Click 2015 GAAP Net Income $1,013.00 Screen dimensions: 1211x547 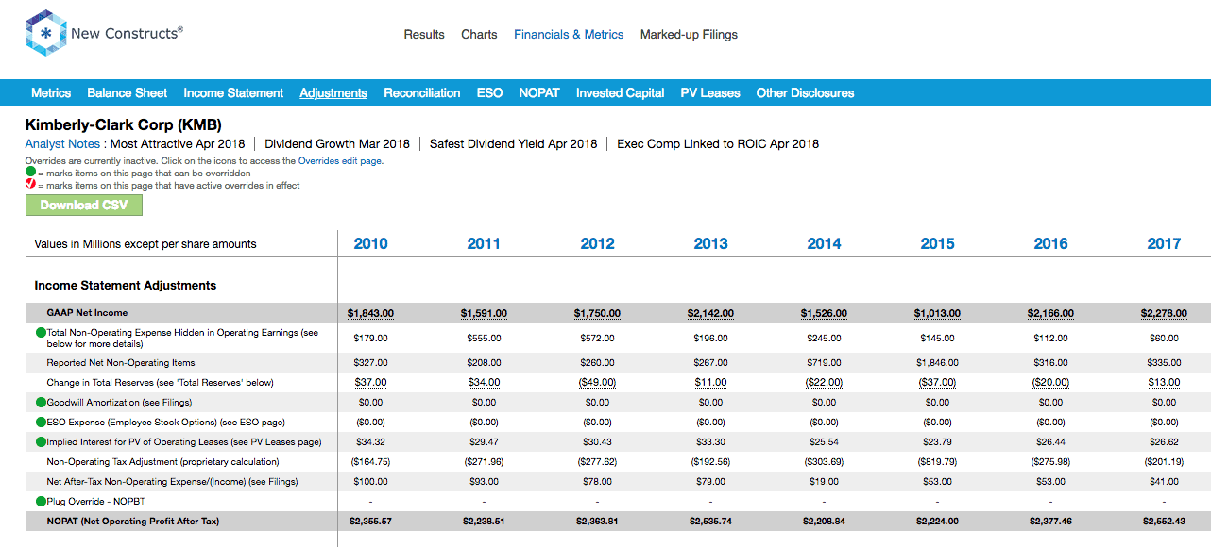(937, 313)
